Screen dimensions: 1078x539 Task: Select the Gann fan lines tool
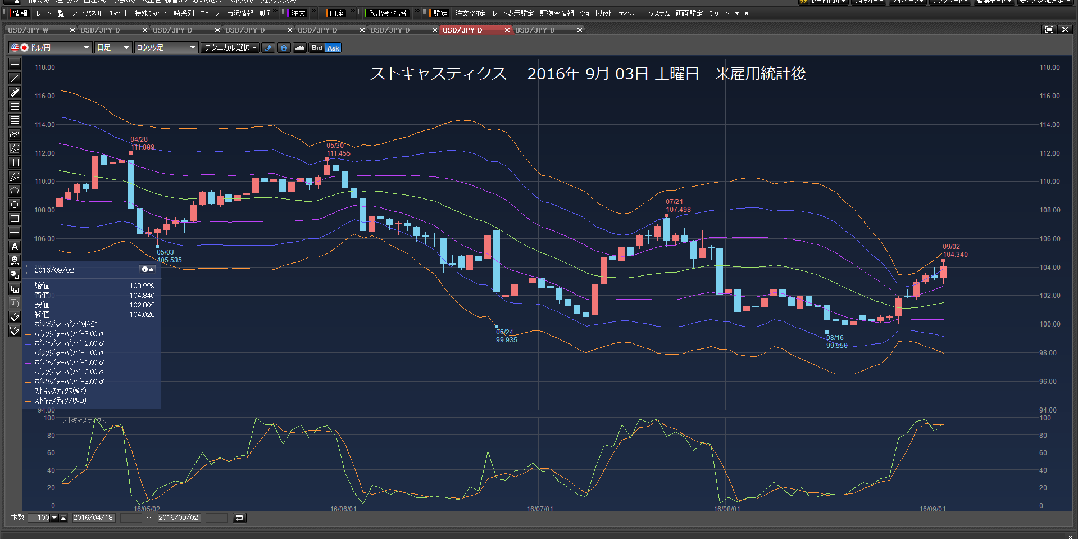(15, 176)
